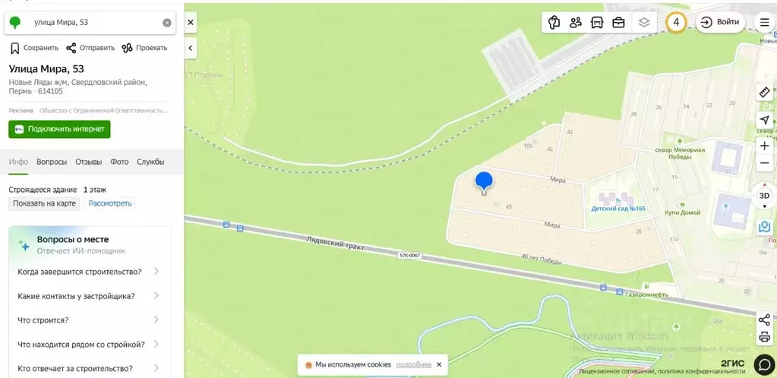Switch to the Отзывы tab
Image resolution: width=777 pixels, height=378 pixels.
tap(88, 162)
